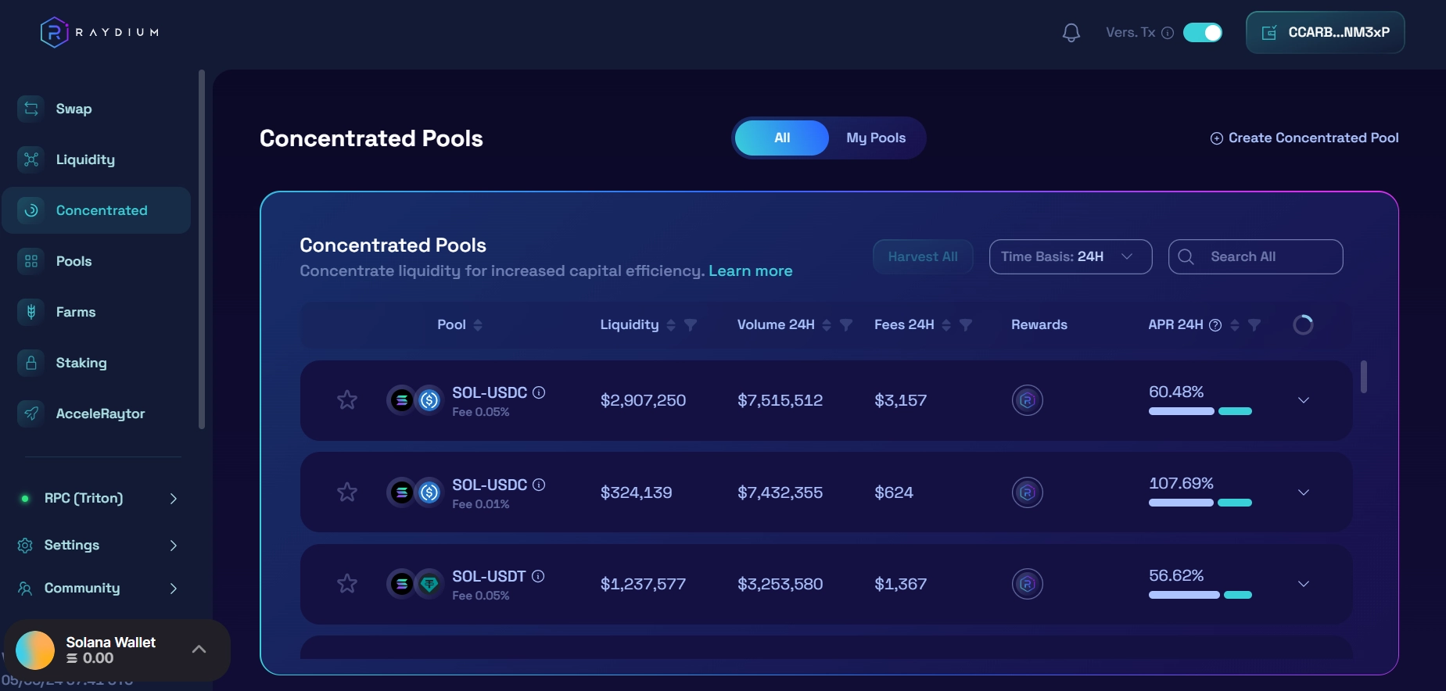Filter the Liquidity column
This screenshot has width=1446, height=691.
point(691,325)
